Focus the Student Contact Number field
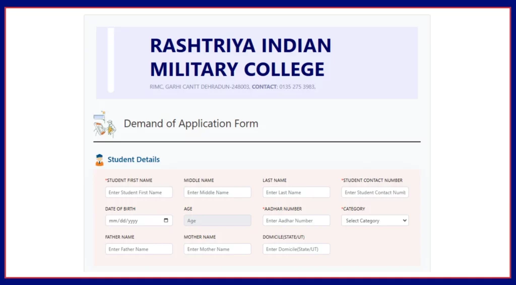 pyautogui.click(x=374, y=192)
